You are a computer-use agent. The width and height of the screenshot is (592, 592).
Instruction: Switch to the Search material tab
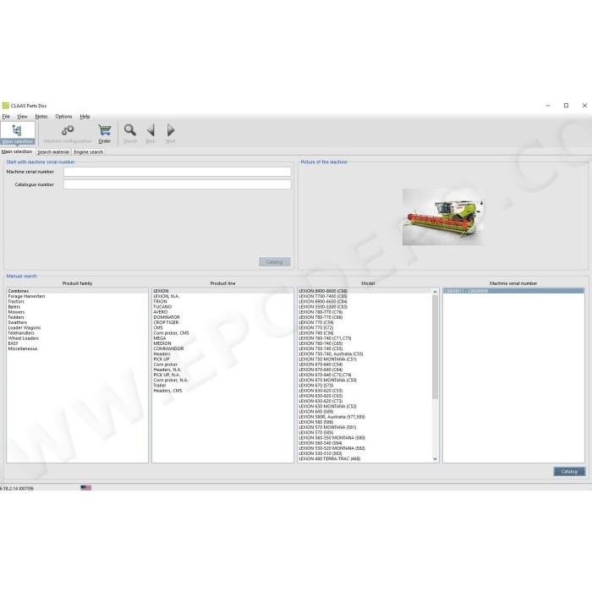[53, 151]
